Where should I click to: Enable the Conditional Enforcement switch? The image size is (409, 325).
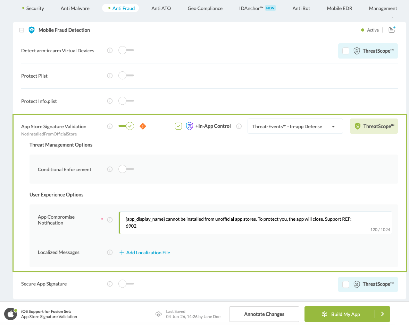pos(126,169)
